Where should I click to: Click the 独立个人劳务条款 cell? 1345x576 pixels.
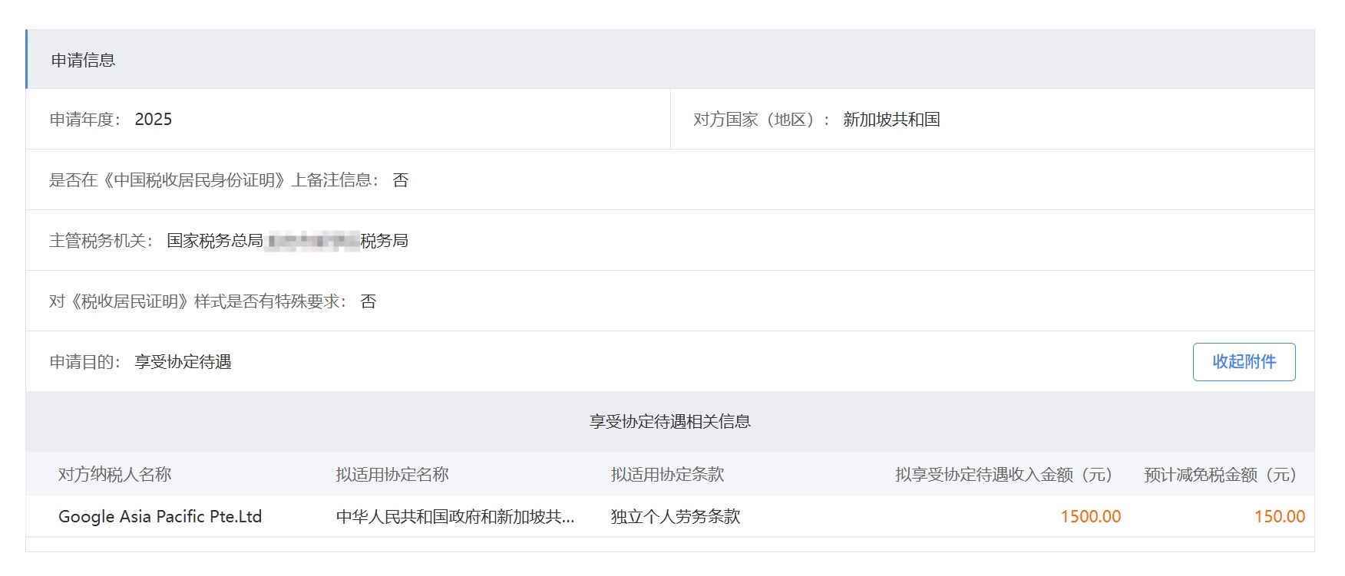click(x=675, y=517)
